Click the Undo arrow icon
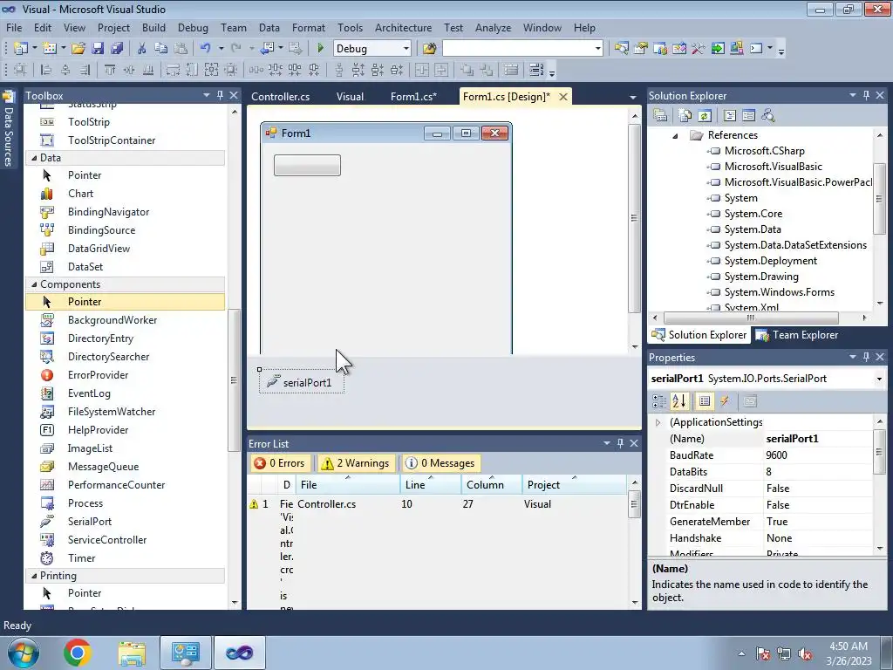Viewport: 893px width, 670px height. 206,49
